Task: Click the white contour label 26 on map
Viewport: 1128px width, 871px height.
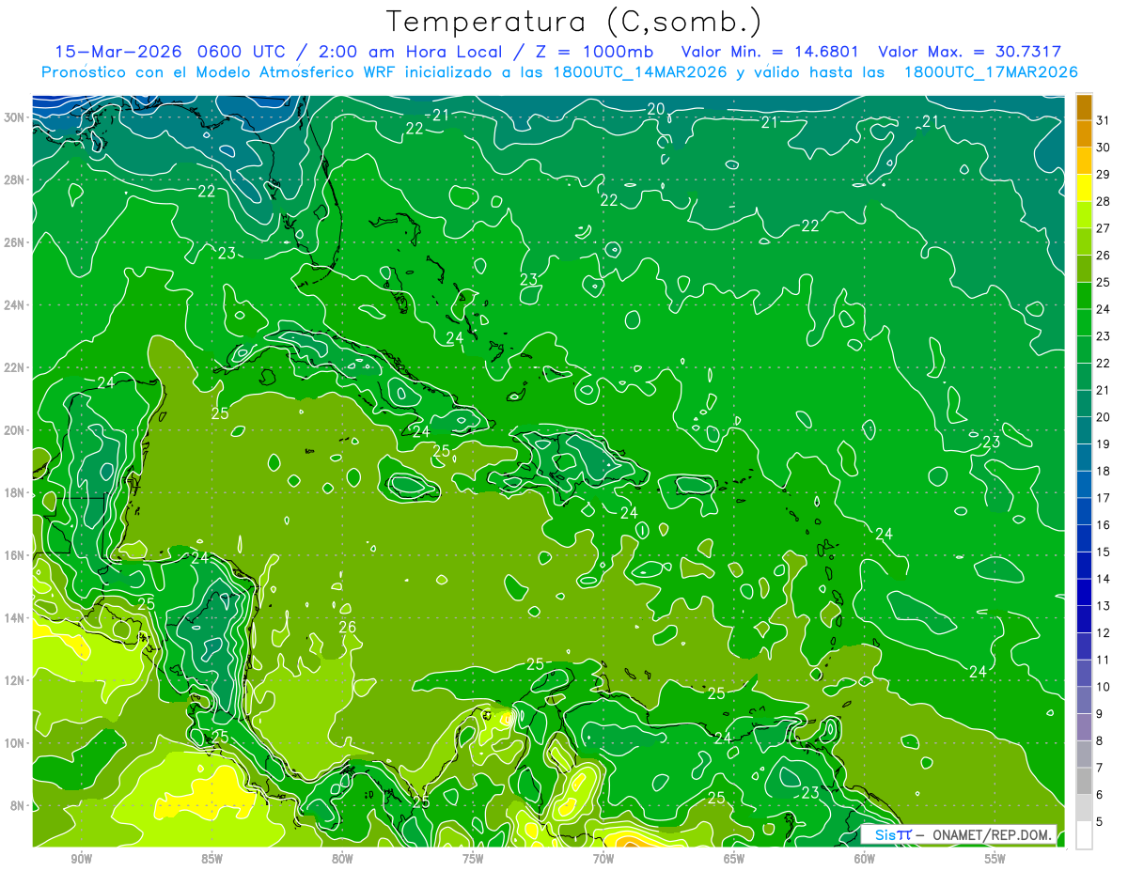Action: pos(347,628)
